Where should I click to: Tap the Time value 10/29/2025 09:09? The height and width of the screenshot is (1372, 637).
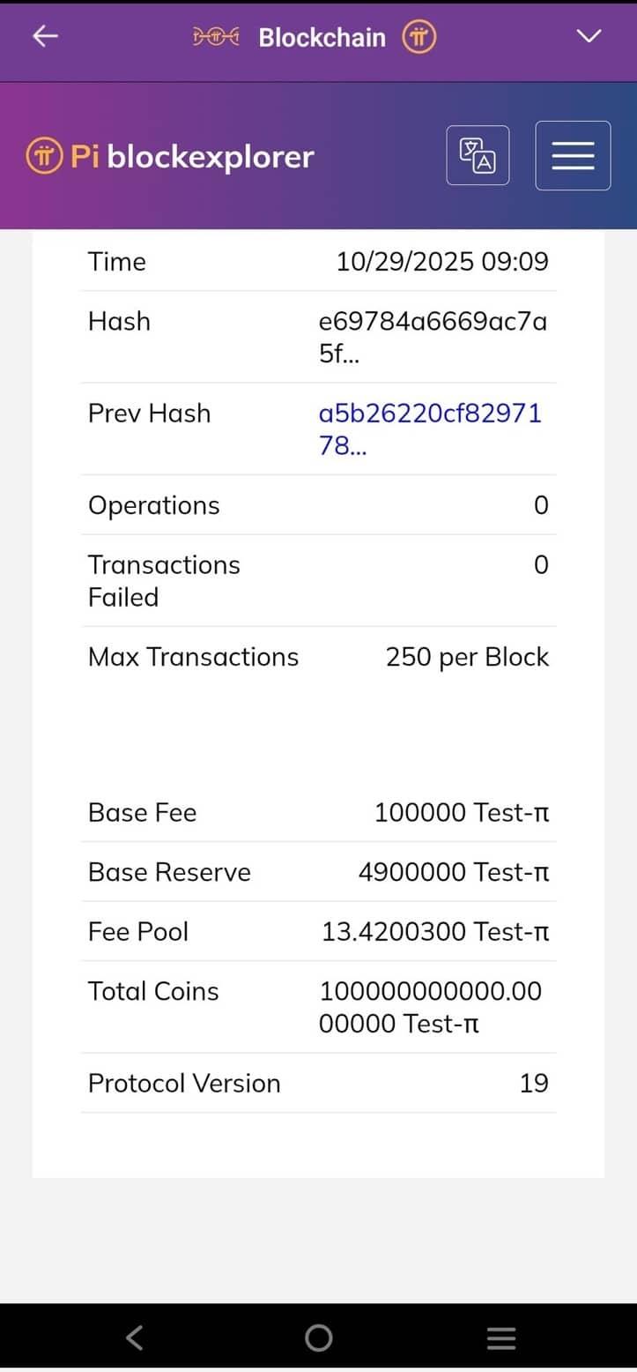click(x=442, y=262)
